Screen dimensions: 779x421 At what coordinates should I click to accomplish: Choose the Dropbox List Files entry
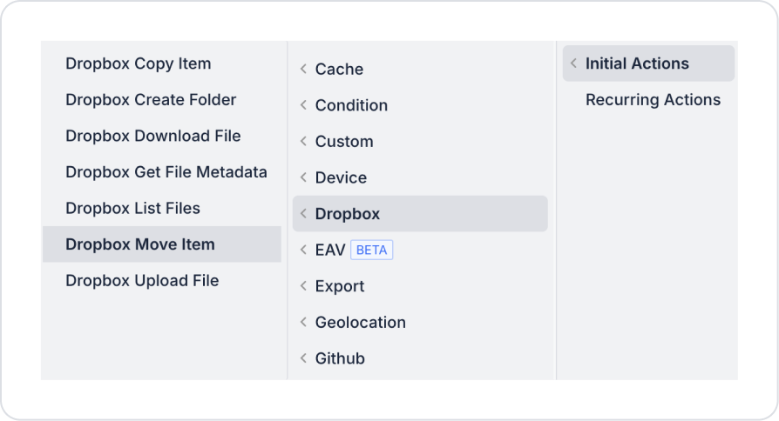coord(162,208)
